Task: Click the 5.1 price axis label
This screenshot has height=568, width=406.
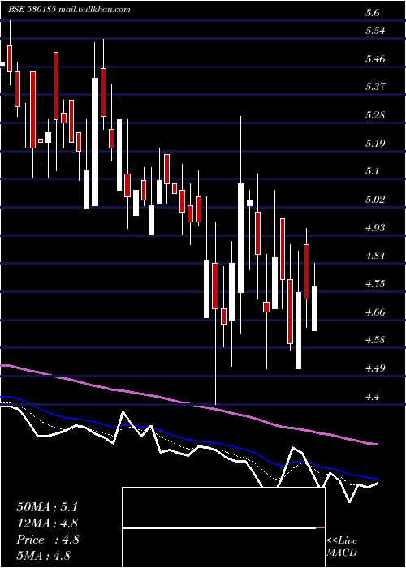Action: pyautogui.click(x=372, y=171)
